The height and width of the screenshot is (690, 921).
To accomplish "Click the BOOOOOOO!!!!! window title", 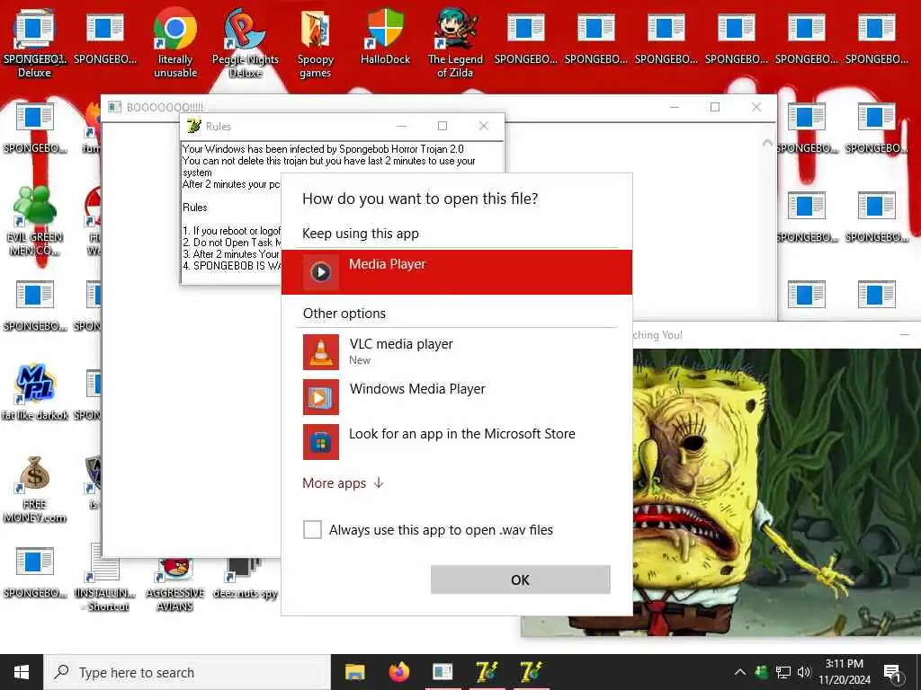I will click(165, 108).
